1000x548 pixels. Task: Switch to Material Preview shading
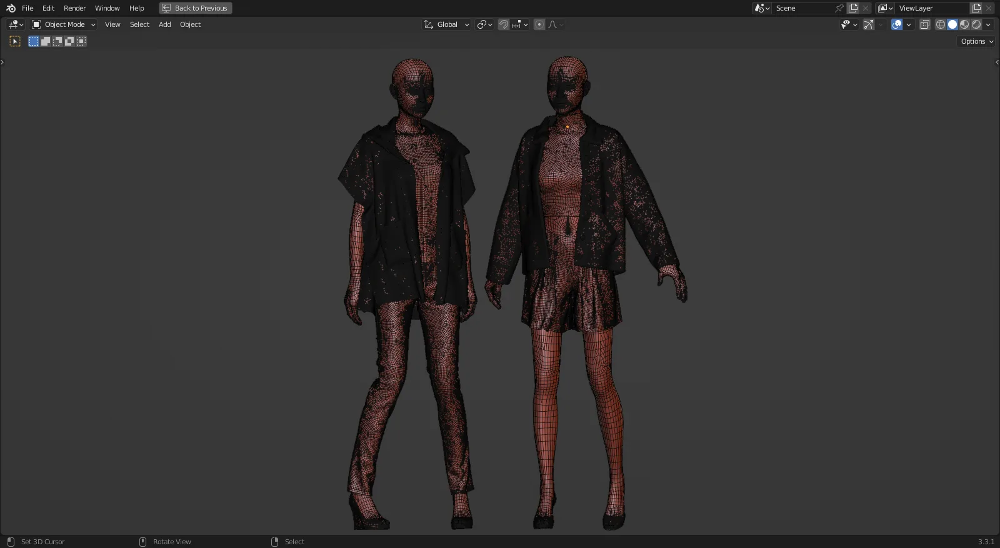pyautogui.click(x=964, y=24)
